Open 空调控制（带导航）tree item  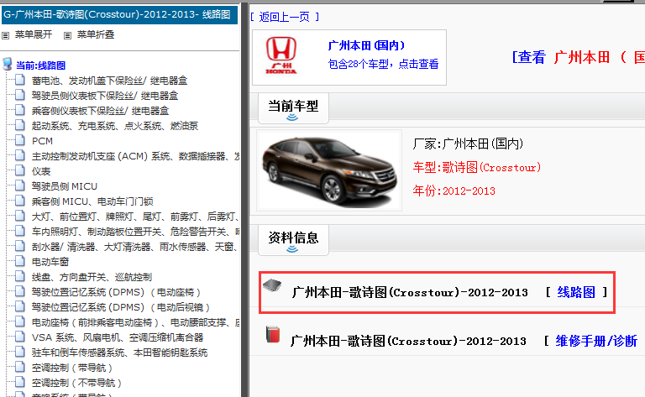click(x=72, y=368)
